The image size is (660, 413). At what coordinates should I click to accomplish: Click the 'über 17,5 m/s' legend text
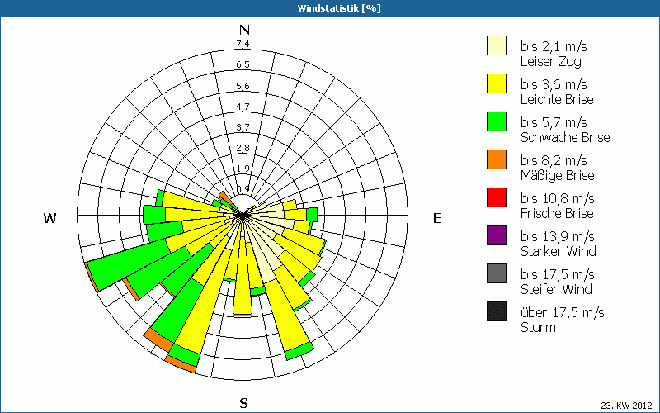[x=563, y=312]
